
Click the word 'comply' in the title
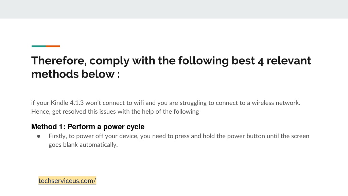pos(109,61)
